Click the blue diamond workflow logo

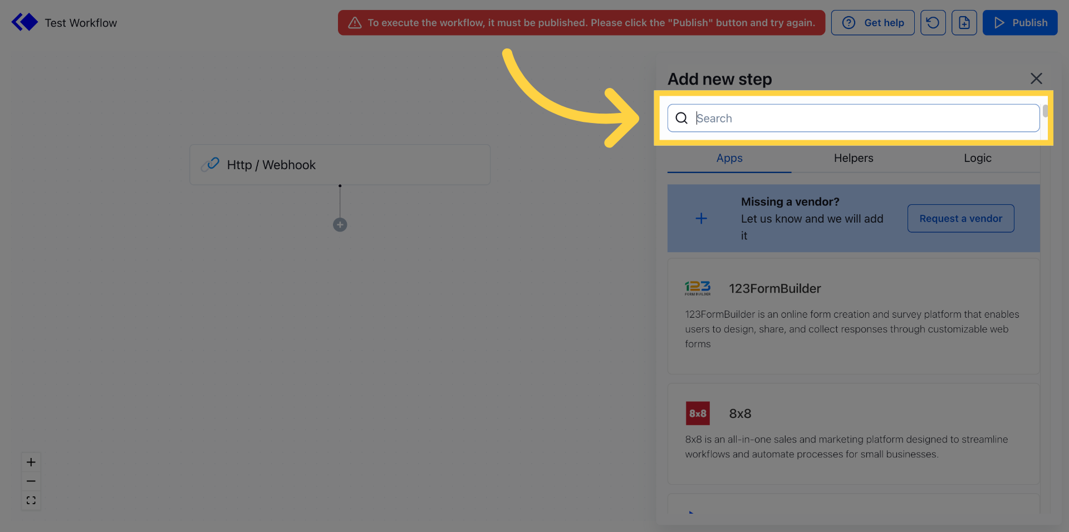pyautogui.click(x=24, y=22)
